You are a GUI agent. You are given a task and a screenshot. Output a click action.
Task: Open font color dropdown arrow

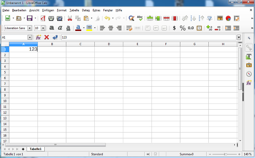(84, 28)
